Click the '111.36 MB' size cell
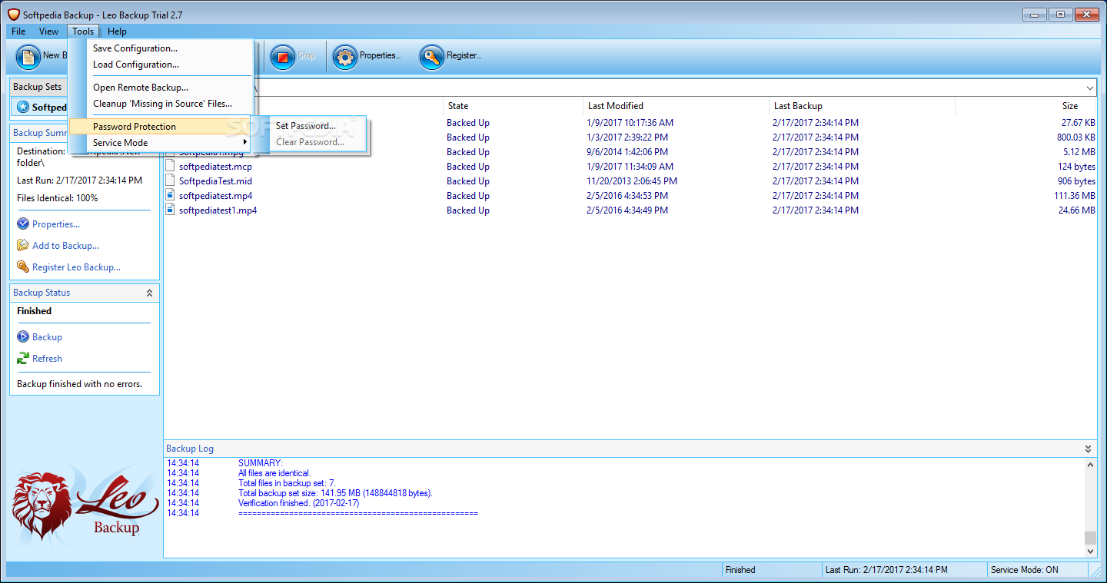Viewport: 1107px width, 583px height. [x=1075, y=196]
